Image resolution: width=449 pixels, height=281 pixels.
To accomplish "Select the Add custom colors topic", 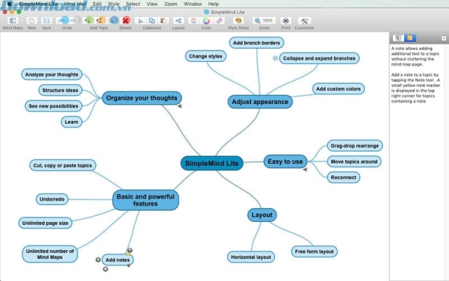I will point(338,89).
